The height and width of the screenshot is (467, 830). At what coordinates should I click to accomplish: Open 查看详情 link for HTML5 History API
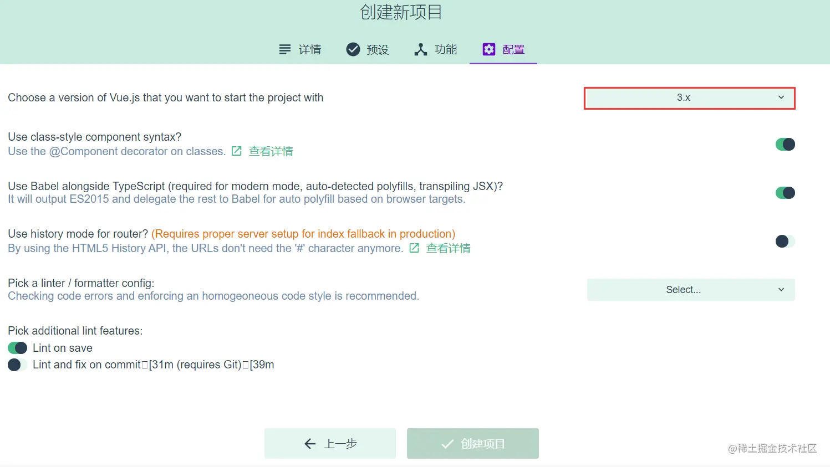(448, 248)
